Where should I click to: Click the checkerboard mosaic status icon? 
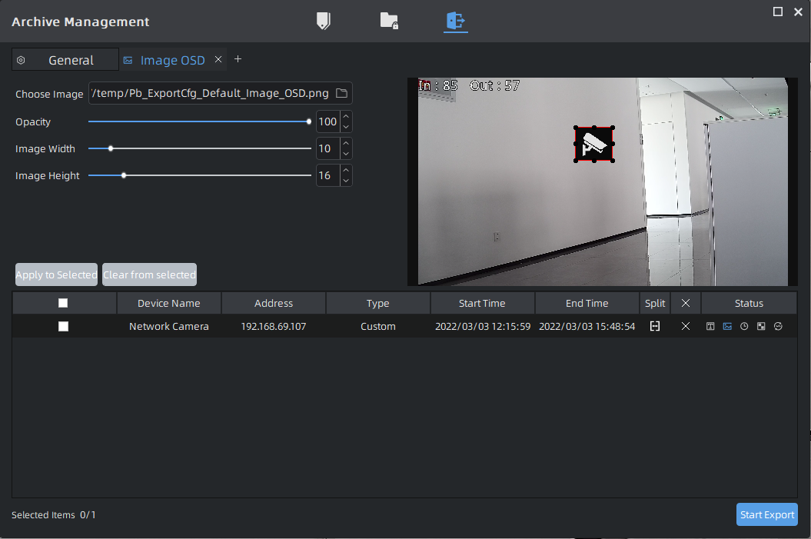[x=761, y=326]
